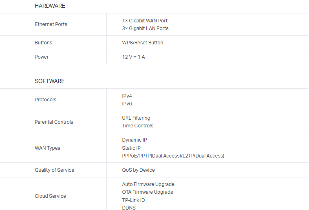Select the Power row label
Screen dimensions: 309x210
pyautogui.click(x=42, y=57)
